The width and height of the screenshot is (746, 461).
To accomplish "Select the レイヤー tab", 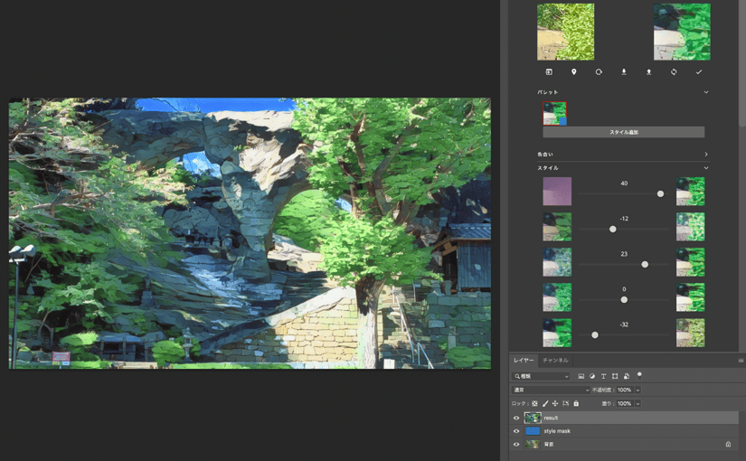I will coord(524,361).
